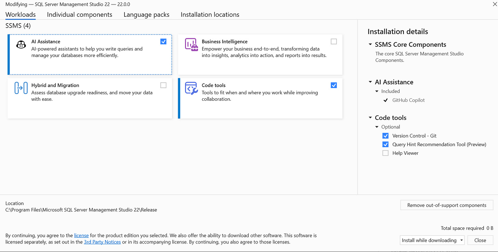Uncheck Query Hint Recommendation Tool checkbox
Viewport: 498px width, 252px height.
(385, 144)
